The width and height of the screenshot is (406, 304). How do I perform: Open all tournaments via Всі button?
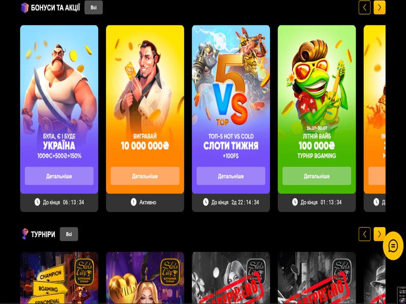(69, 234)
